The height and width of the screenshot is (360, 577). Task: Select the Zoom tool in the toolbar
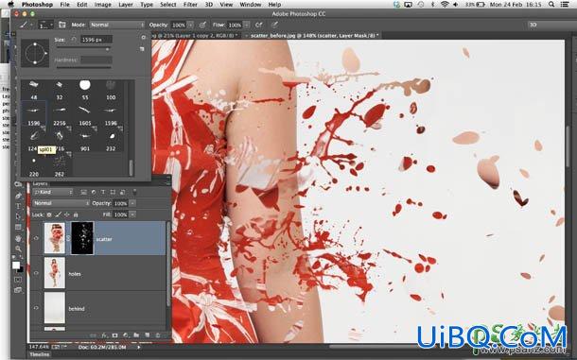click(x=18, y=249)
